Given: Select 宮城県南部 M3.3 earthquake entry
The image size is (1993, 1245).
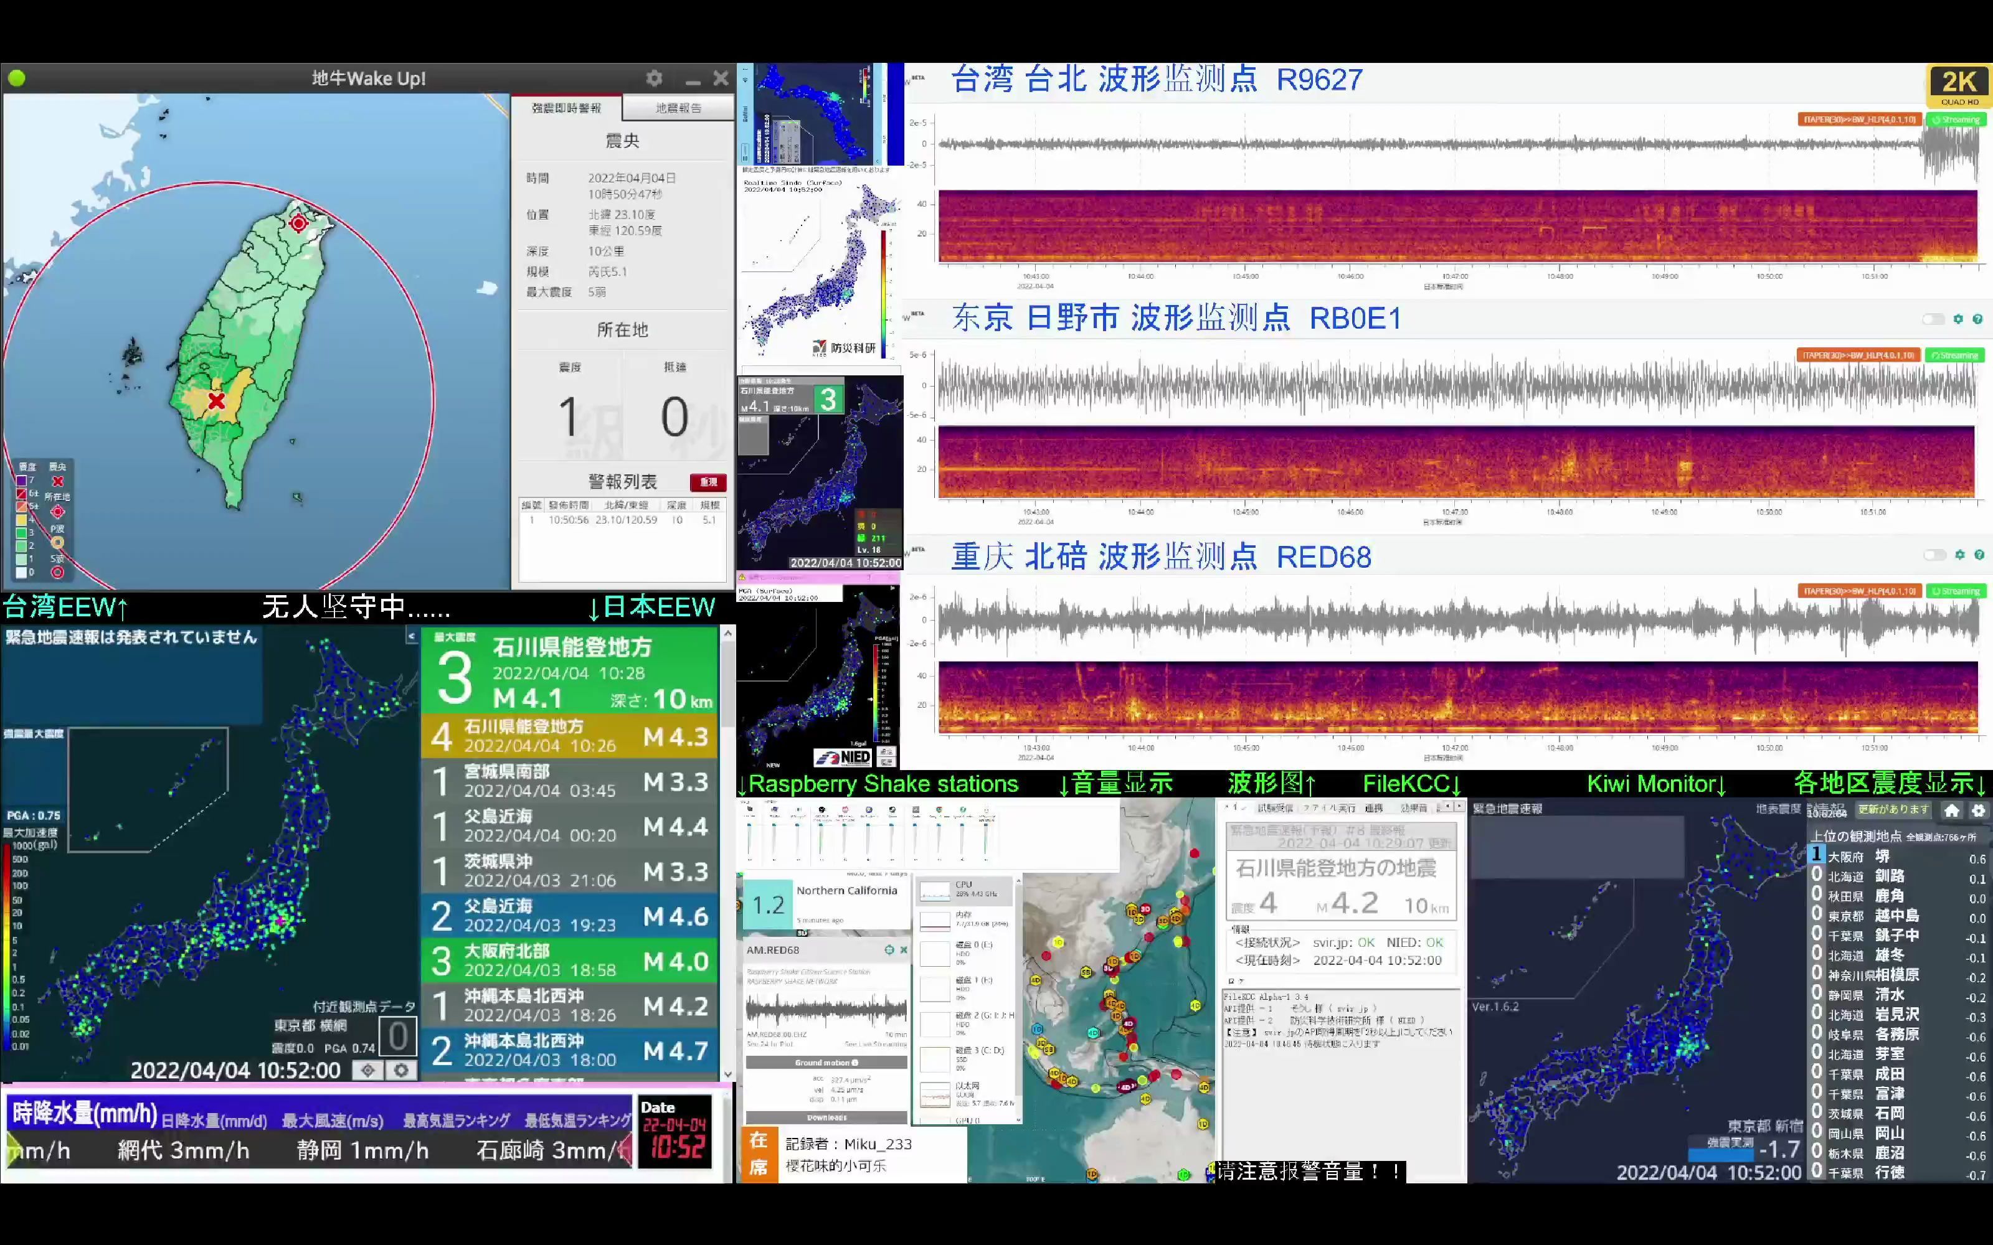Looking at the screenshot, I should (570, 781).
